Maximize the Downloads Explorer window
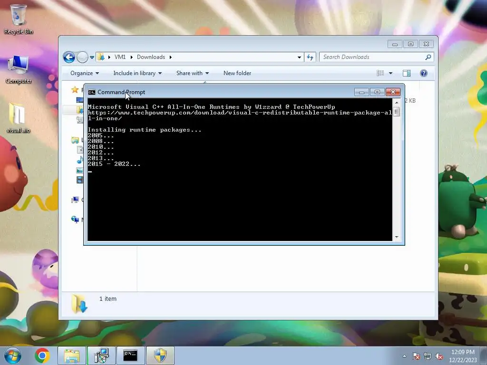The width and height of the screenshot is (487, 365). click(x=410, y=44)
